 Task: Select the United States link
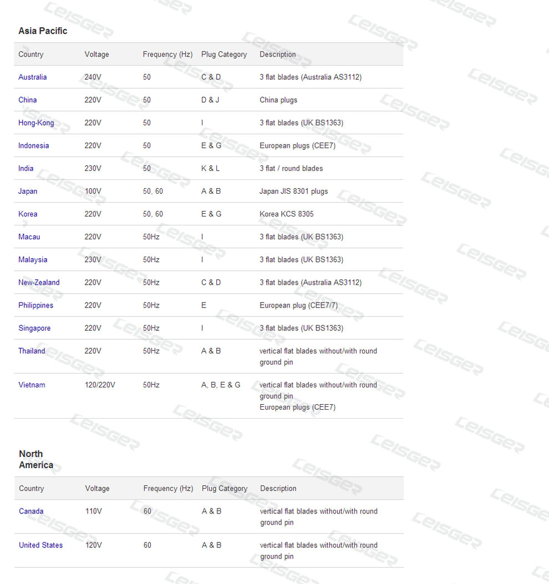[40, 545]
